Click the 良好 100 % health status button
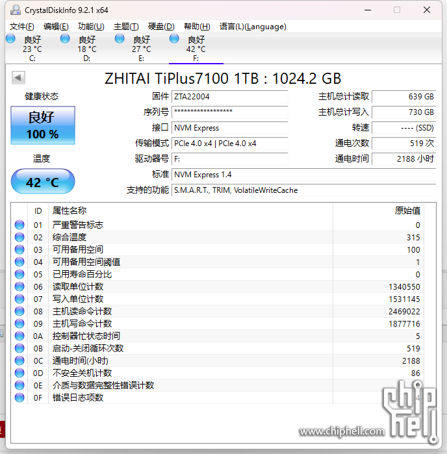The height and width of the screenshot is (454, 447). point(43,125)
